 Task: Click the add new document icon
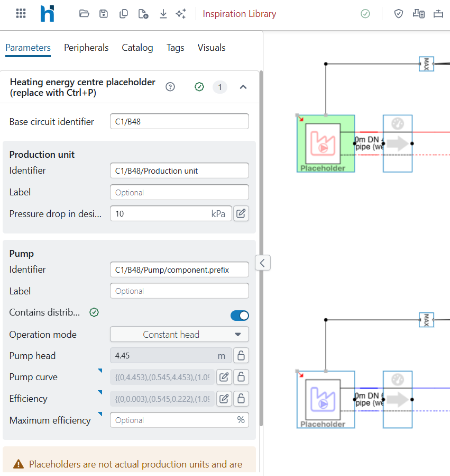click(x=143, y=14)
